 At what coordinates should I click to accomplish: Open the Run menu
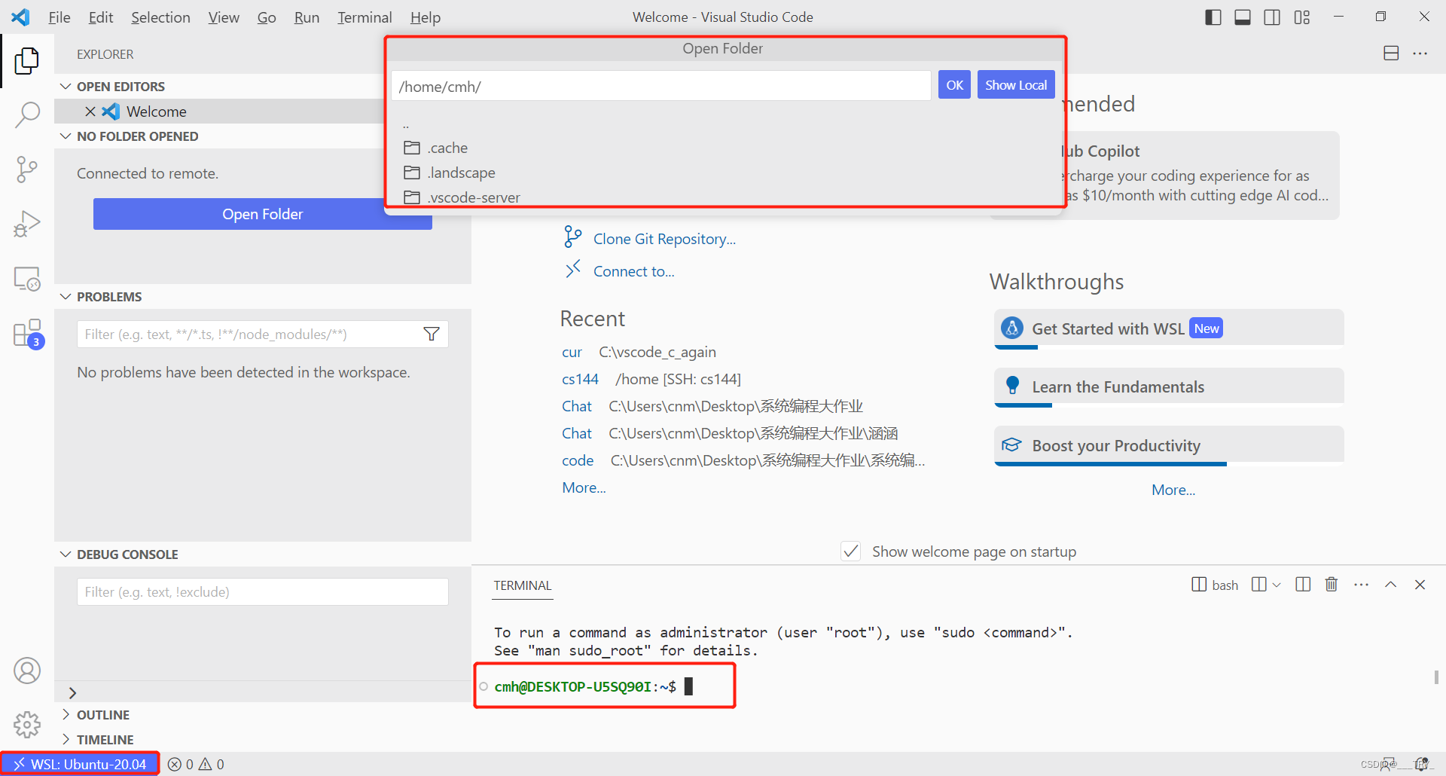tap(307, 17)
